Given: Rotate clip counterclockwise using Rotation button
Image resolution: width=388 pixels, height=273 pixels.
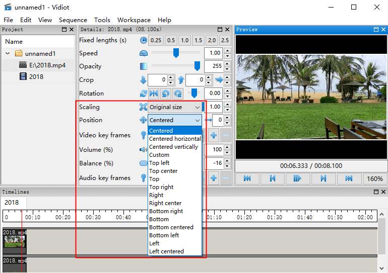Looking at the screenshot, I should (166, 94).
